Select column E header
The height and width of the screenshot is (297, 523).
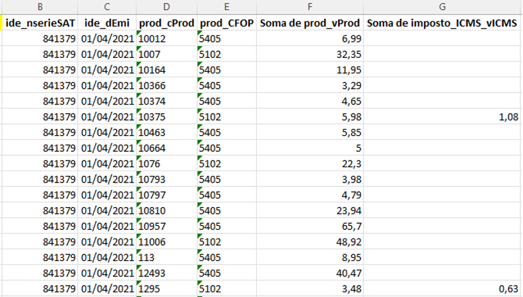coord(227,7)
